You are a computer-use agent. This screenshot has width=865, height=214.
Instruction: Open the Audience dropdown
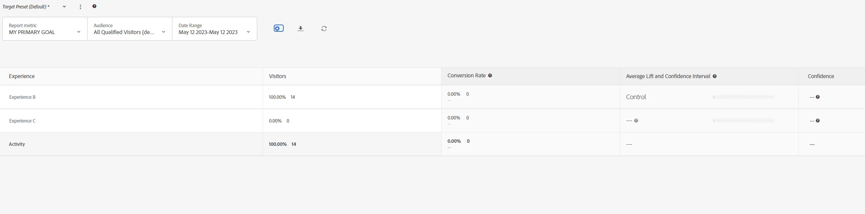click(x=130, y=29)
